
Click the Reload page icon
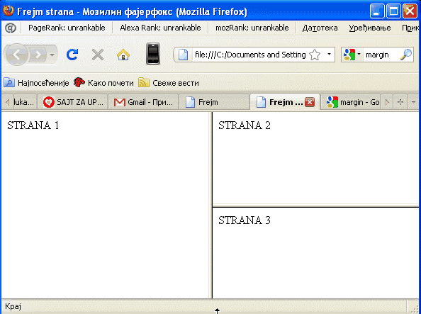coord(72,55)
